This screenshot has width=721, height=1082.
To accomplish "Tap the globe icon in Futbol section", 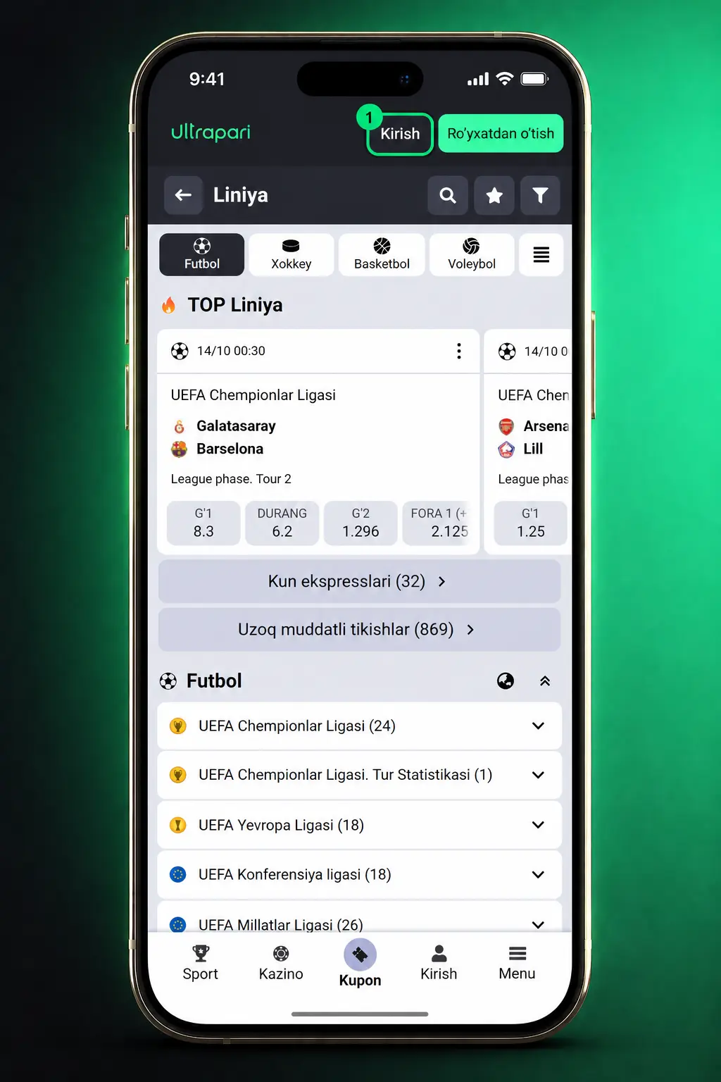I will point(506,680).
